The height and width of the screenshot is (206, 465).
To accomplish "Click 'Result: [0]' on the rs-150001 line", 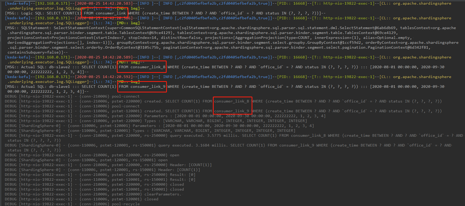I will pyautogui.click(x=183, y=179).
